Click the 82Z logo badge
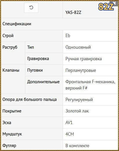Screen dimensions: 119x151 [106, 7]
